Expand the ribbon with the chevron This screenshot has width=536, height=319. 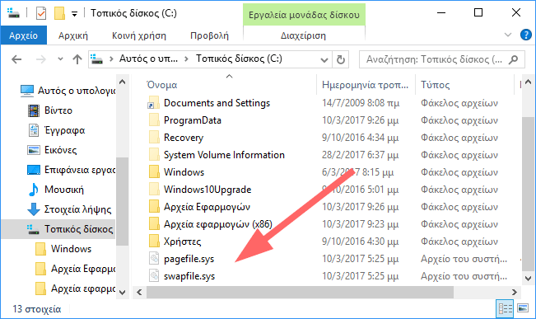pyautogui.click(x=508, y=35)
